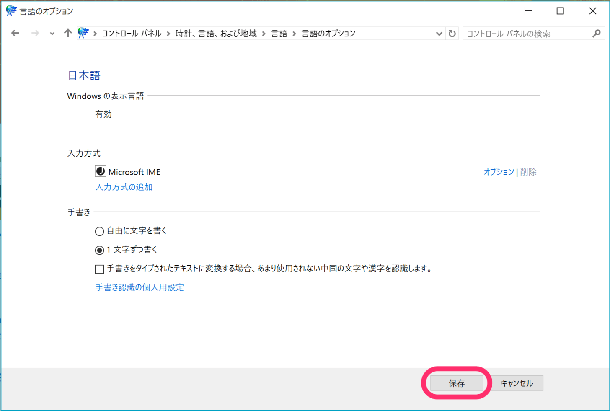Refresh the page with the reload icon

(452, 34)
